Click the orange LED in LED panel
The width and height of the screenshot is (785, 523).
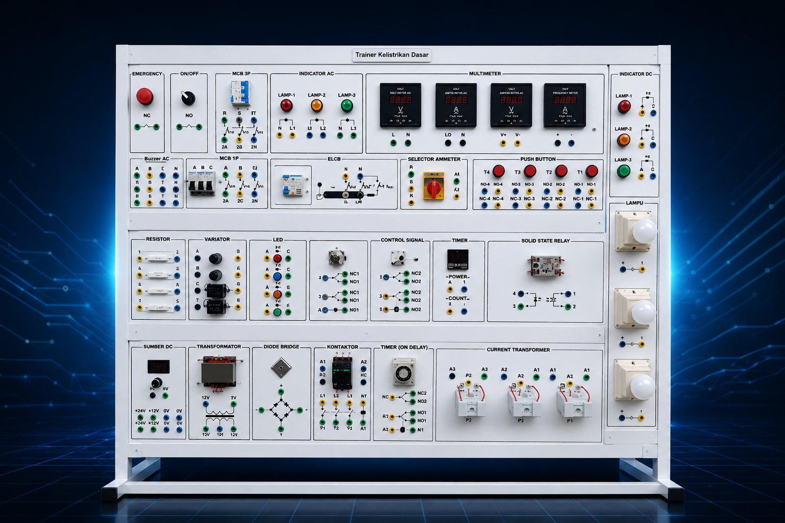278,294
